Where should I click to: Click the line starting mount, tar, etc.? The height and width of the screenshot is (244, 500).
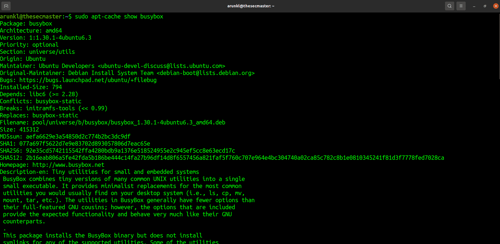129,200
